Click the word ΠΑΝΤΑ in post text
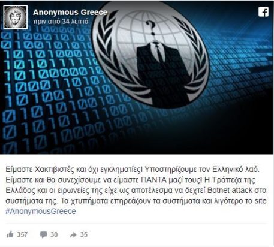274x247 pixels. tap(153, 180)
